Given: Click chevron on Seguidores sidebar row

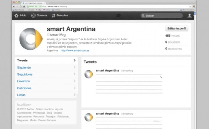Looking at the screenshot, I should pos(74,74).
